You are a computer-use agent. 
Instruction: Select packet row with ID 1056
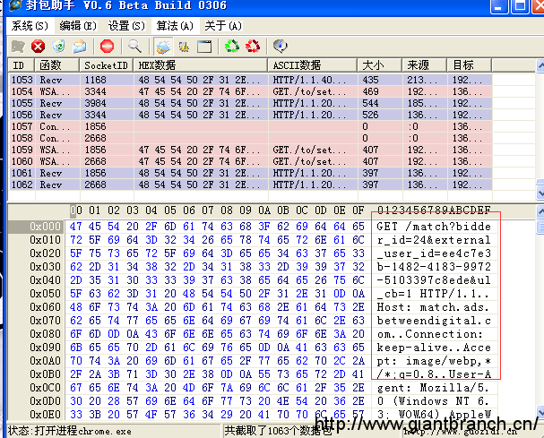point(250,115)
